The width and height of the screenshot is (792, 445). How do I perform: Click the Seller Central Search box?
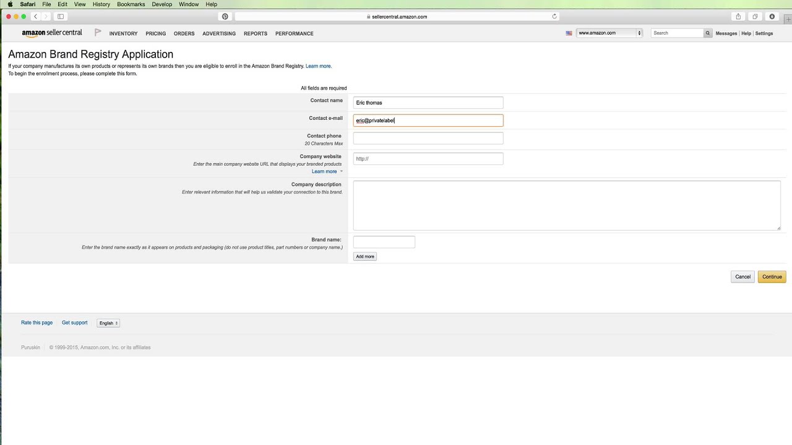coord(678,33)
